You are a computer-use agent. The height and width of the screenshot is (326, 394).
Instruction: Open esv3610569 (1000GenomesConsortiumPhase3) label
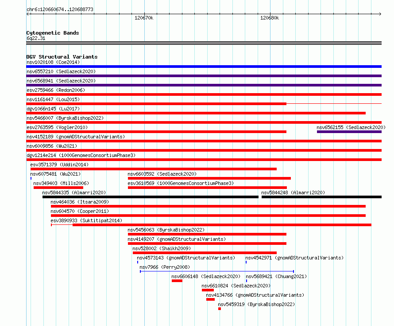tap(181, 183)
